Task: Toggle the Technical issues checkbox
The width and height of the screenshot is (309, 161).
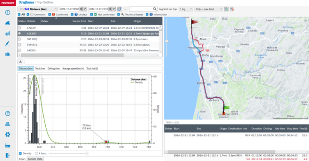Action: [118, 14]
